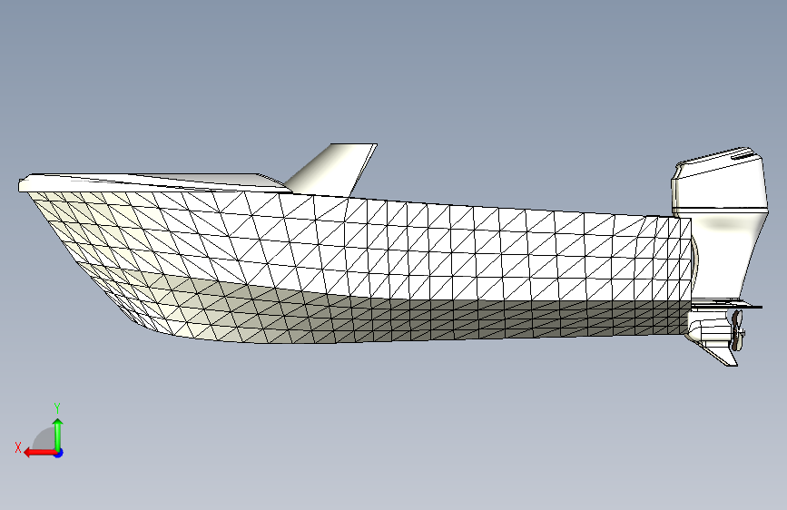This screenshot has height=510, width=787.
Task: Select the gray XY plane quadrant of the triad
Action: (44, 438)
